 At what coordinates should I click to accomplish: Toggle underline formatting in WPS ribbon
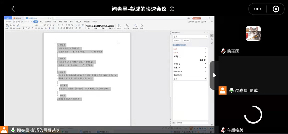pos(29,28)
